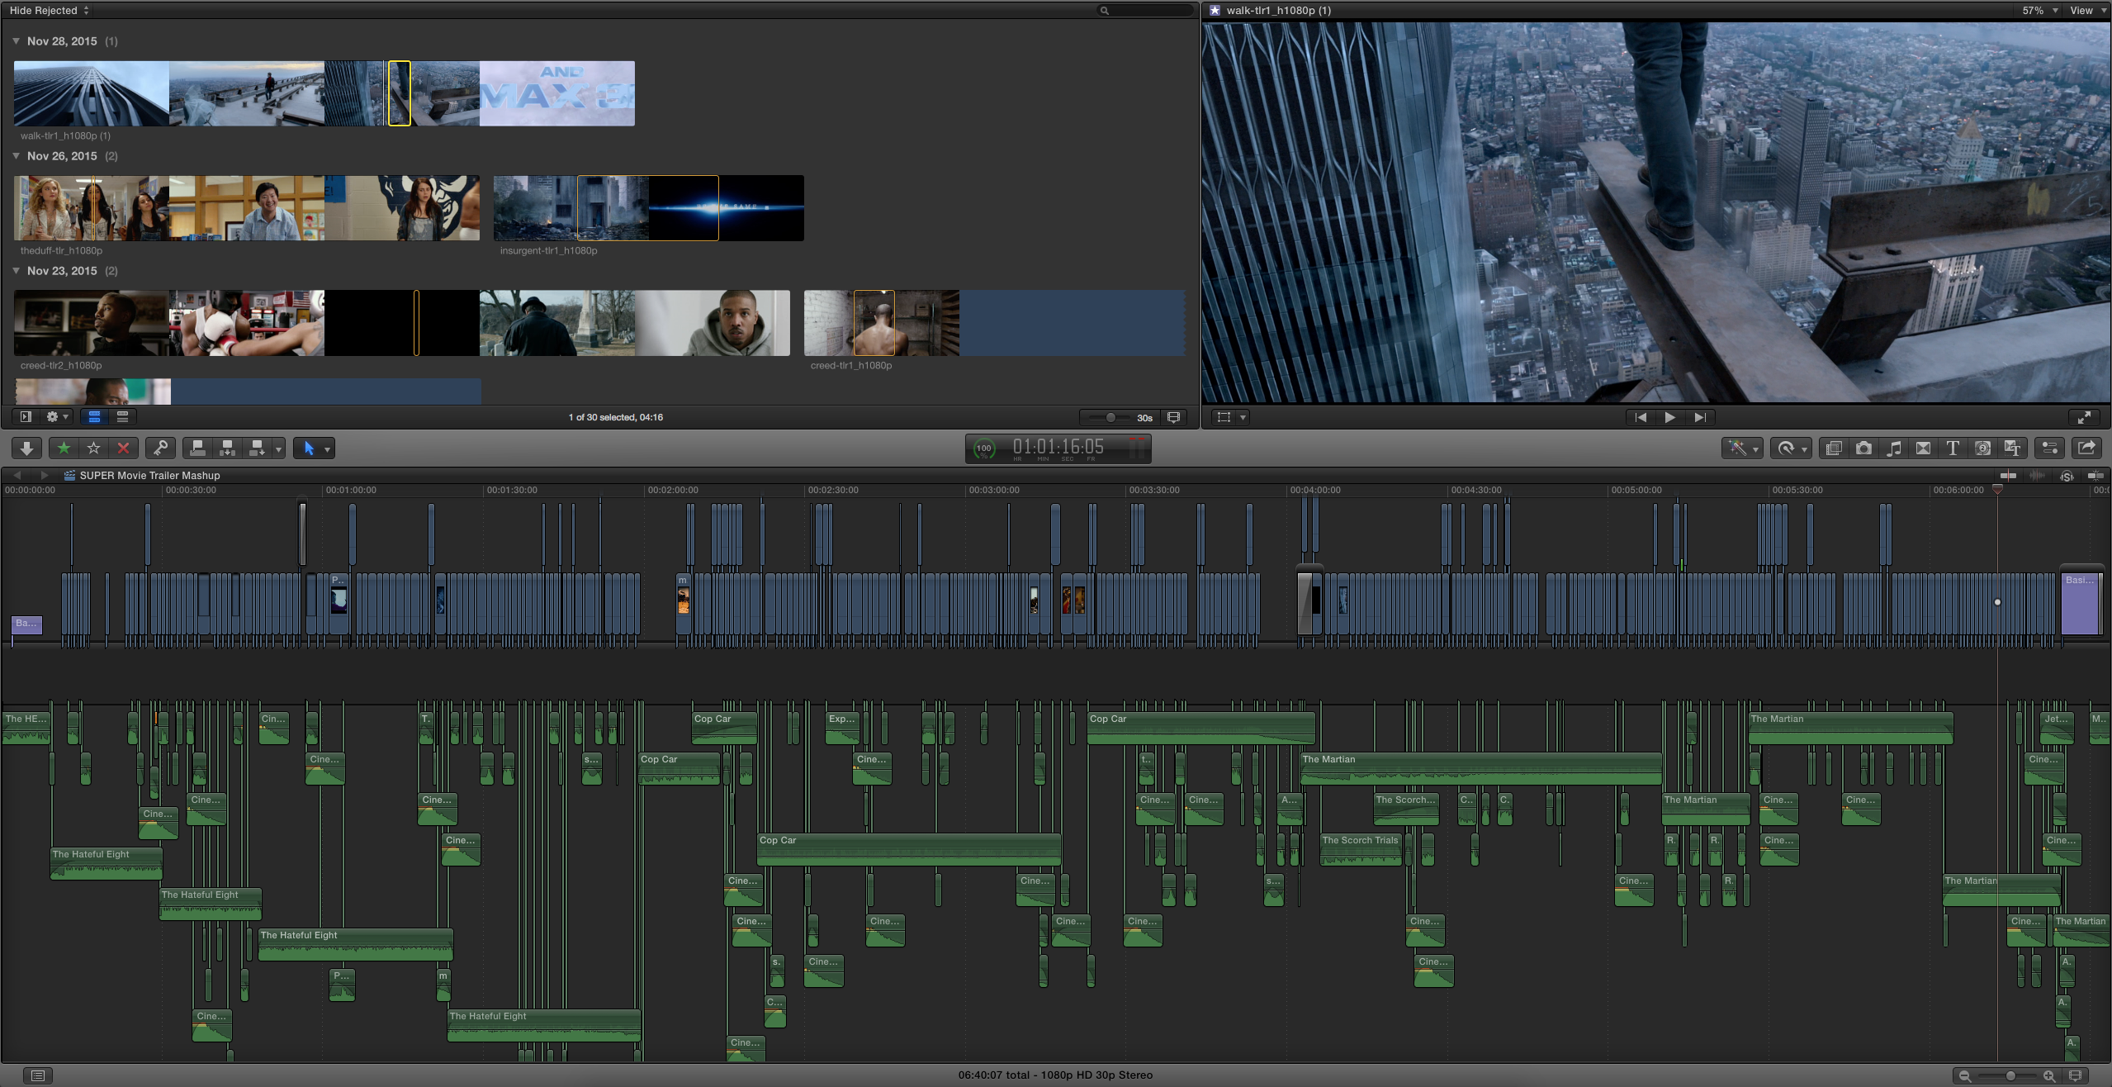
Task: Open the Hide Rejected filter popup
Action: coord(49,10)
